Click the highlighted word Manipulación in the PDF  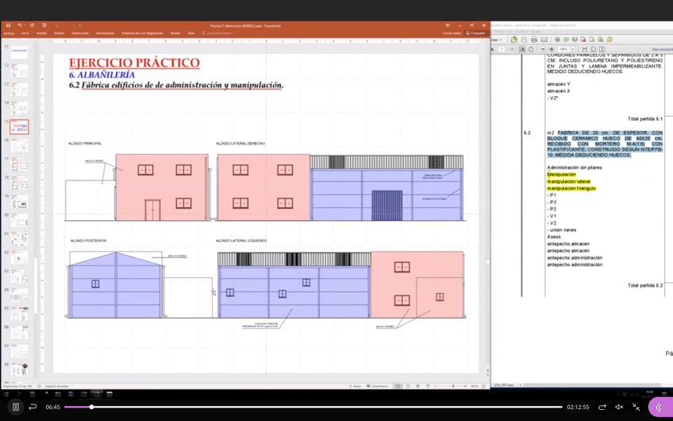coord(561,175)
